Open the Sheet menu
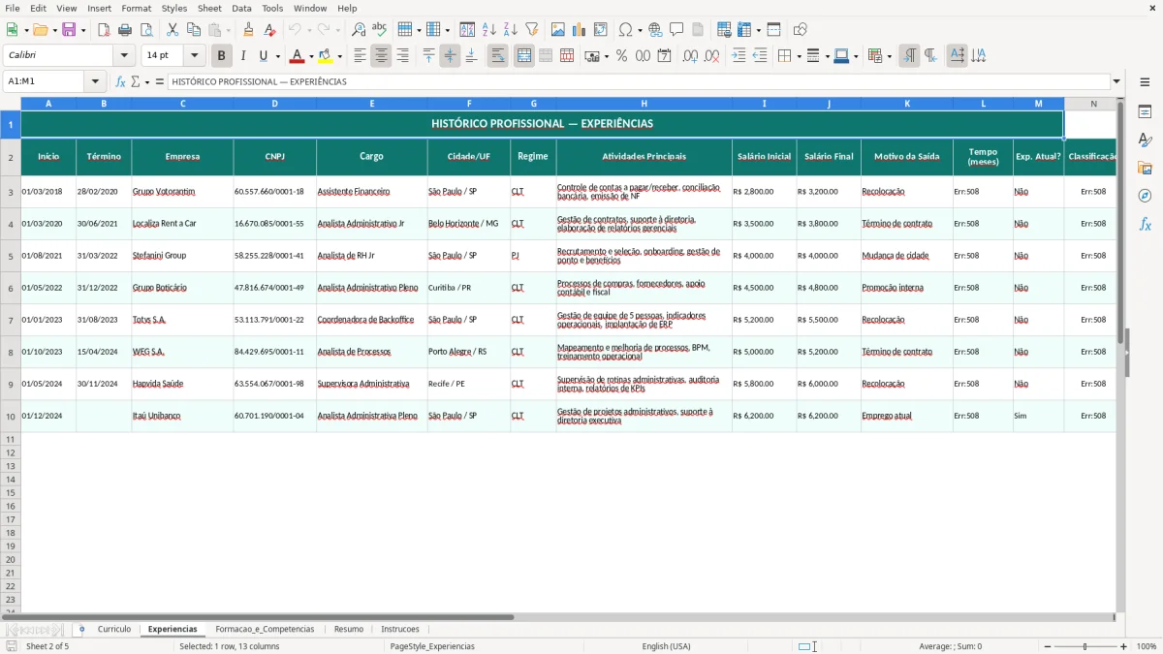 coord(209,8)
